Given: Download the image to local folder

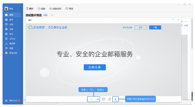Looking at the screenshot, I should (x=116, y=99).
